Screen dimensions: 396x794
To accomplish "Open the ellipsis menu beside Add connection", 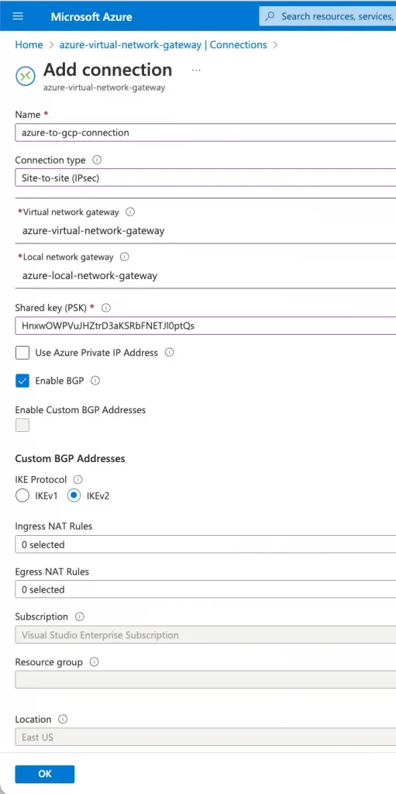I will tap(196, 70).
